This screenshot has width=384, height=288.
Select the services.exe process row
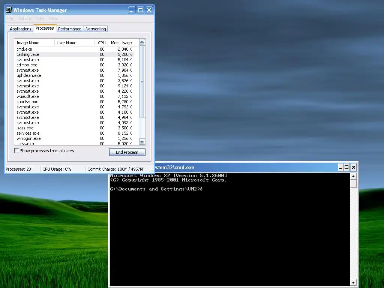75,133
